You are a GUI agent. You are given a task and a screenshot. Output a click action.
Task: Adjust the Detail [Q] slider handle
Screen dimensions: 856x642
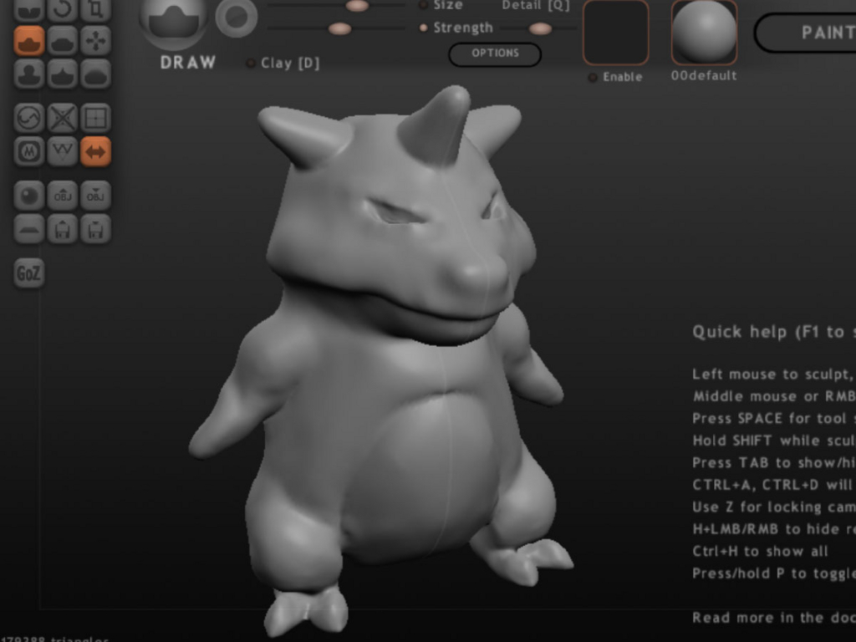540,28
